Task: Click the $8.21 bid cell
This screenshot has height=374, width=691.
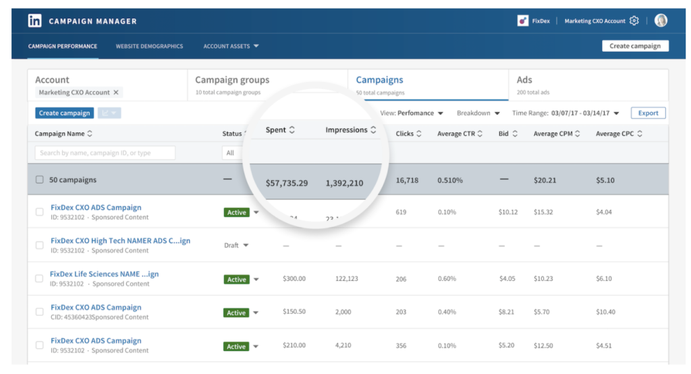Action: tap(506, 312)
